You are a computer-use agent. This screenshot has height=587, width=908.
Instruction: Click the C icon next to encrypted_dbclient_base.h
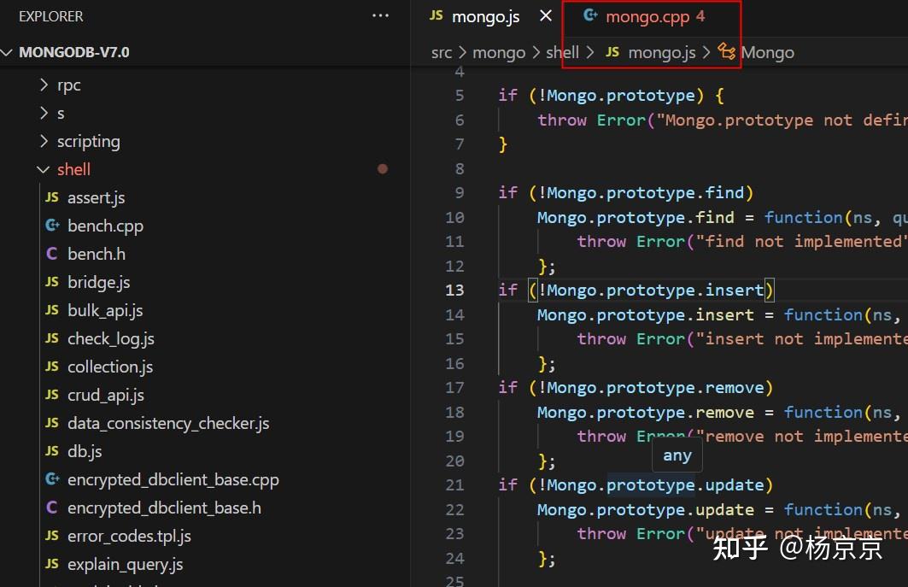pyautogui.click(x=51, y=508)
